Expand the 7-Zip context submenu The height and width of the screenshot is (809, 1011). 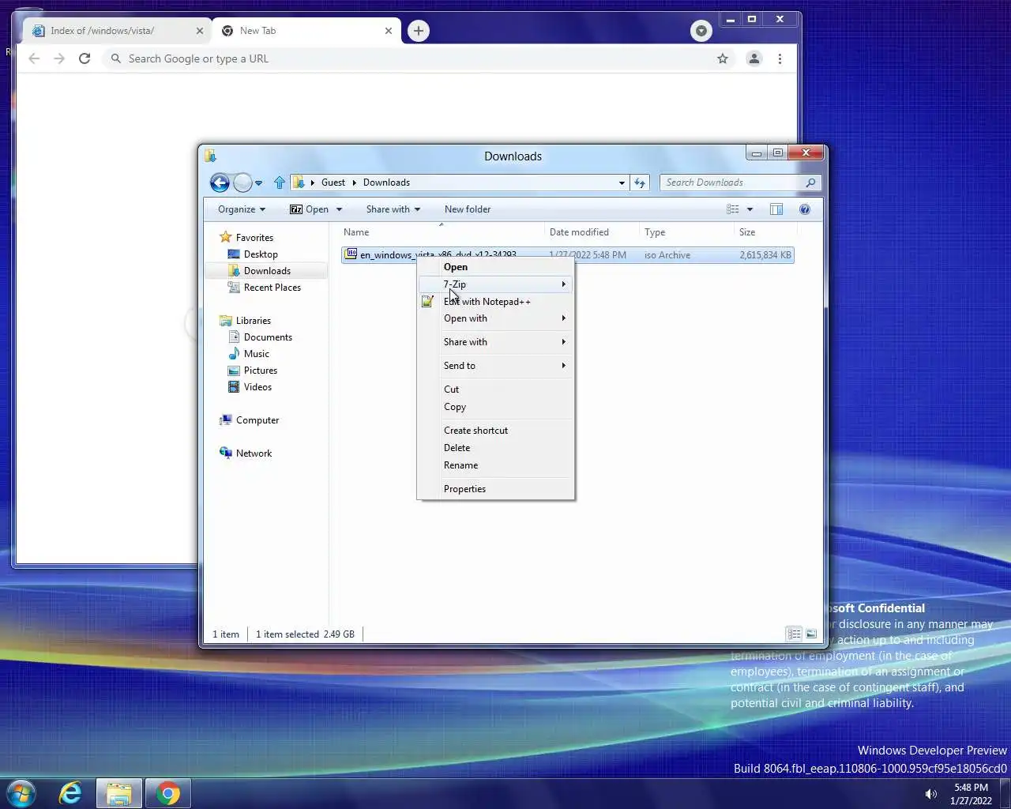point(495,284)
